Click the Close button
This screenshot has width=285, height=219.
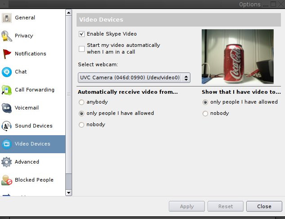[264, 206]
